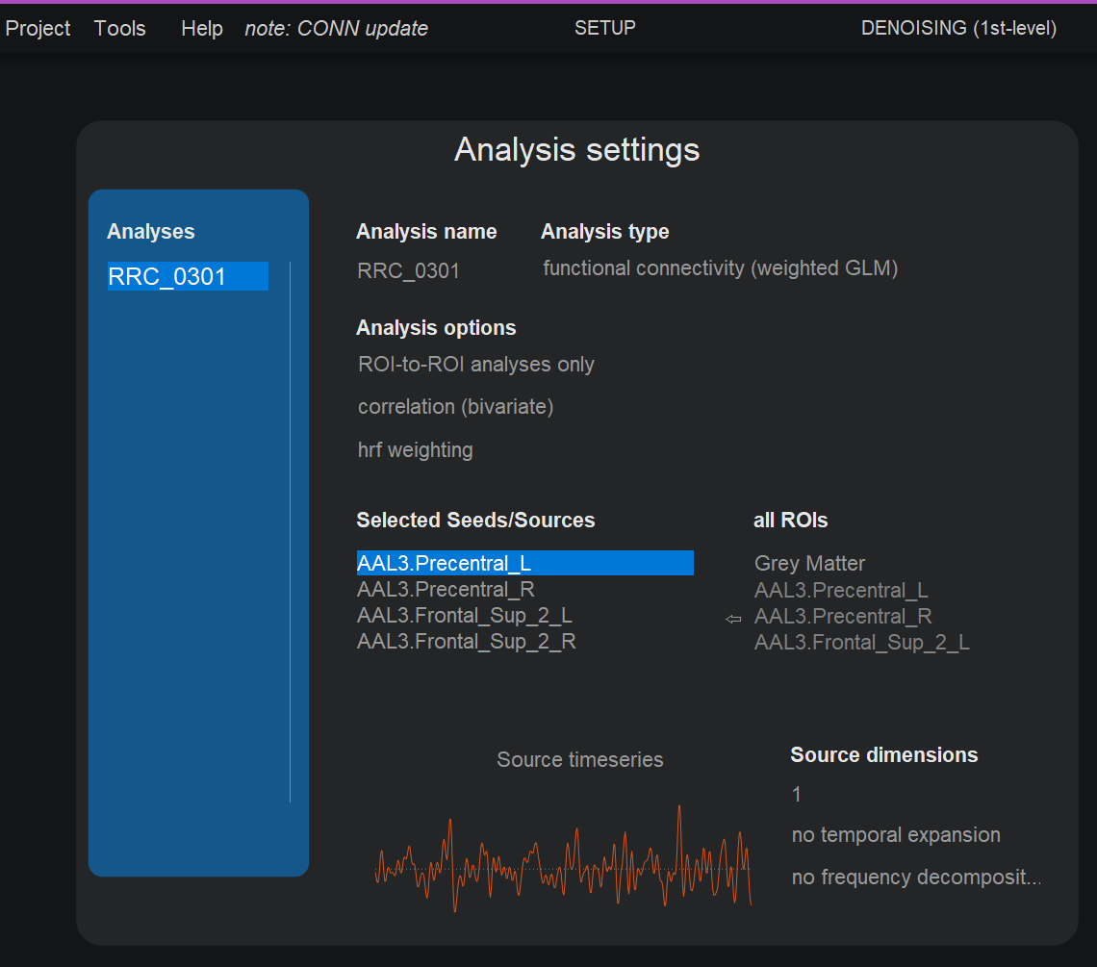Image resolution: width=1097 pixels, height=967 pixels.
Task: Select Grey Matter in all ROIs list
Action: (809, 564)
